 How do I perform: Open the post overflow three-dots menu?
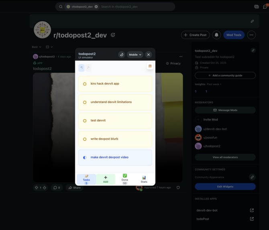181,57
